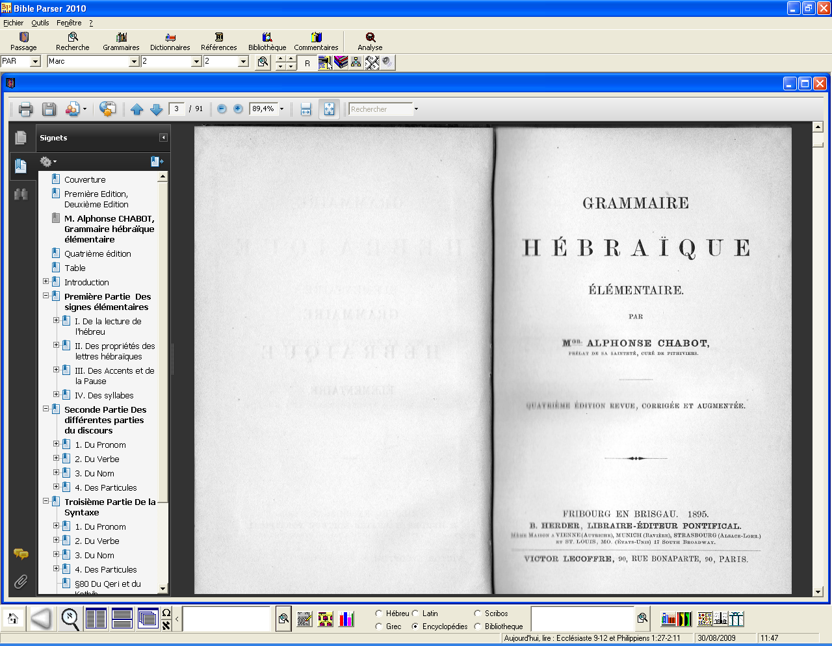The width and height of the screenshot is (832, 646).
Task: Select the Scribos radio button
Action: pos(477,614)
